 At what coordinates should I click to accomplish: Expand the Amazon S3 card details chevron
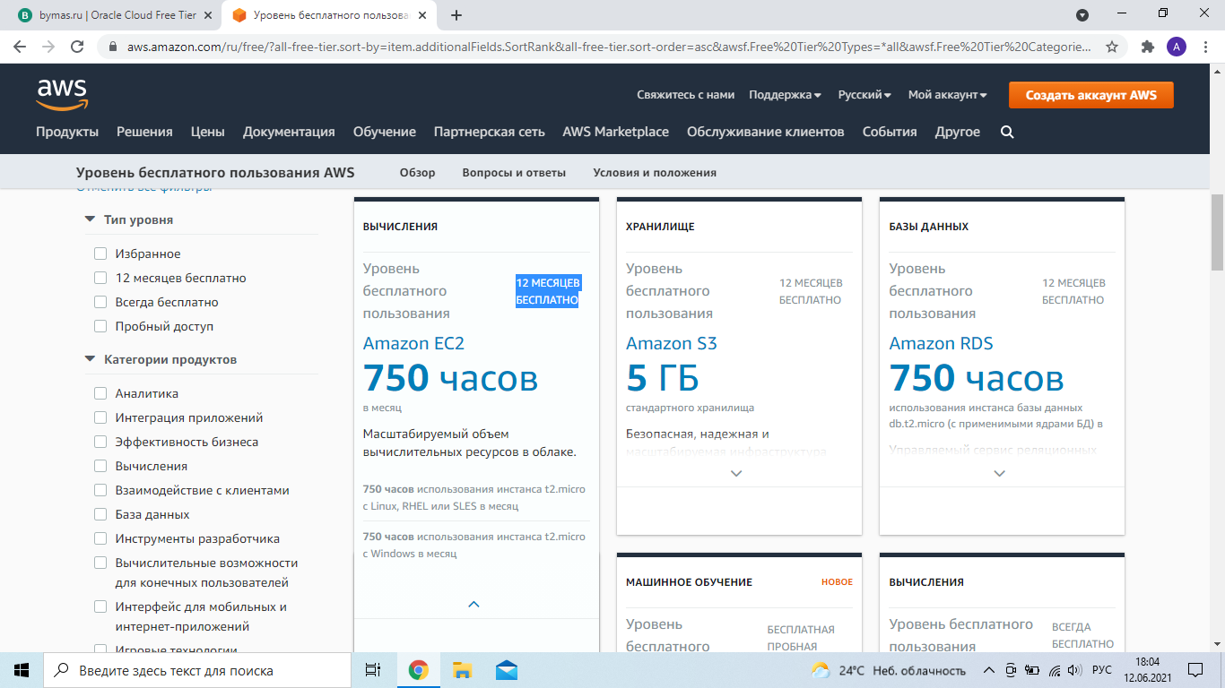tap(736, 473)
